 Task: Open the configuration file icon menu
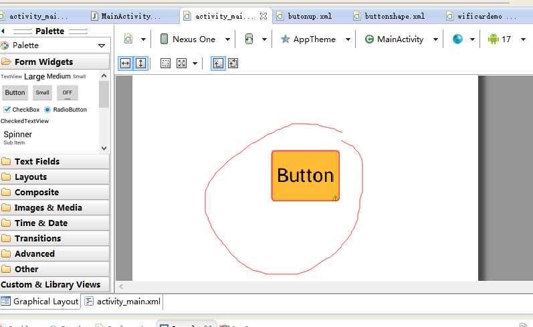pos(128,39)
